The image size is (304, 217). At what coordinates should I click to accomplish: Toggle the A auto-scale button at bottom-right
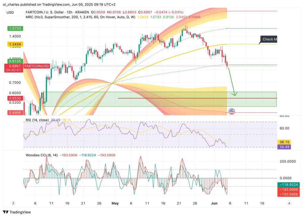(289, 203)
